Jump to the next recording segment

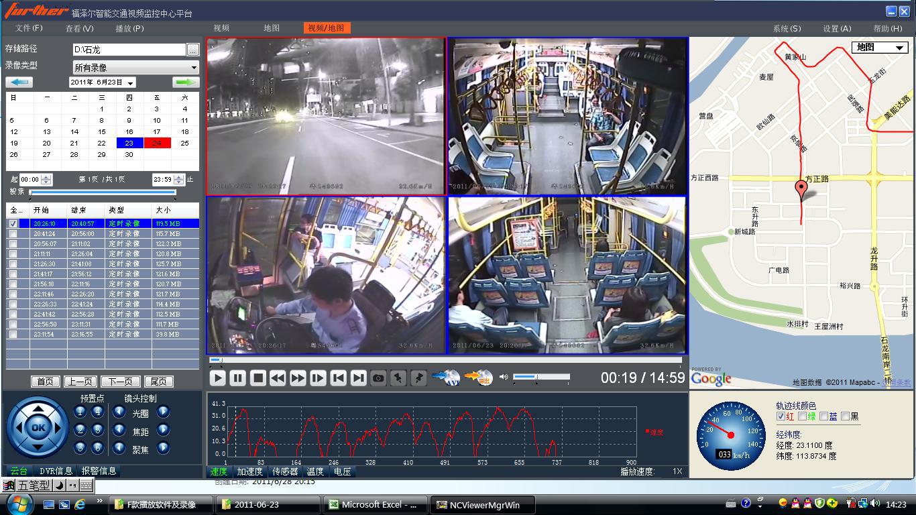pos(359,378)
